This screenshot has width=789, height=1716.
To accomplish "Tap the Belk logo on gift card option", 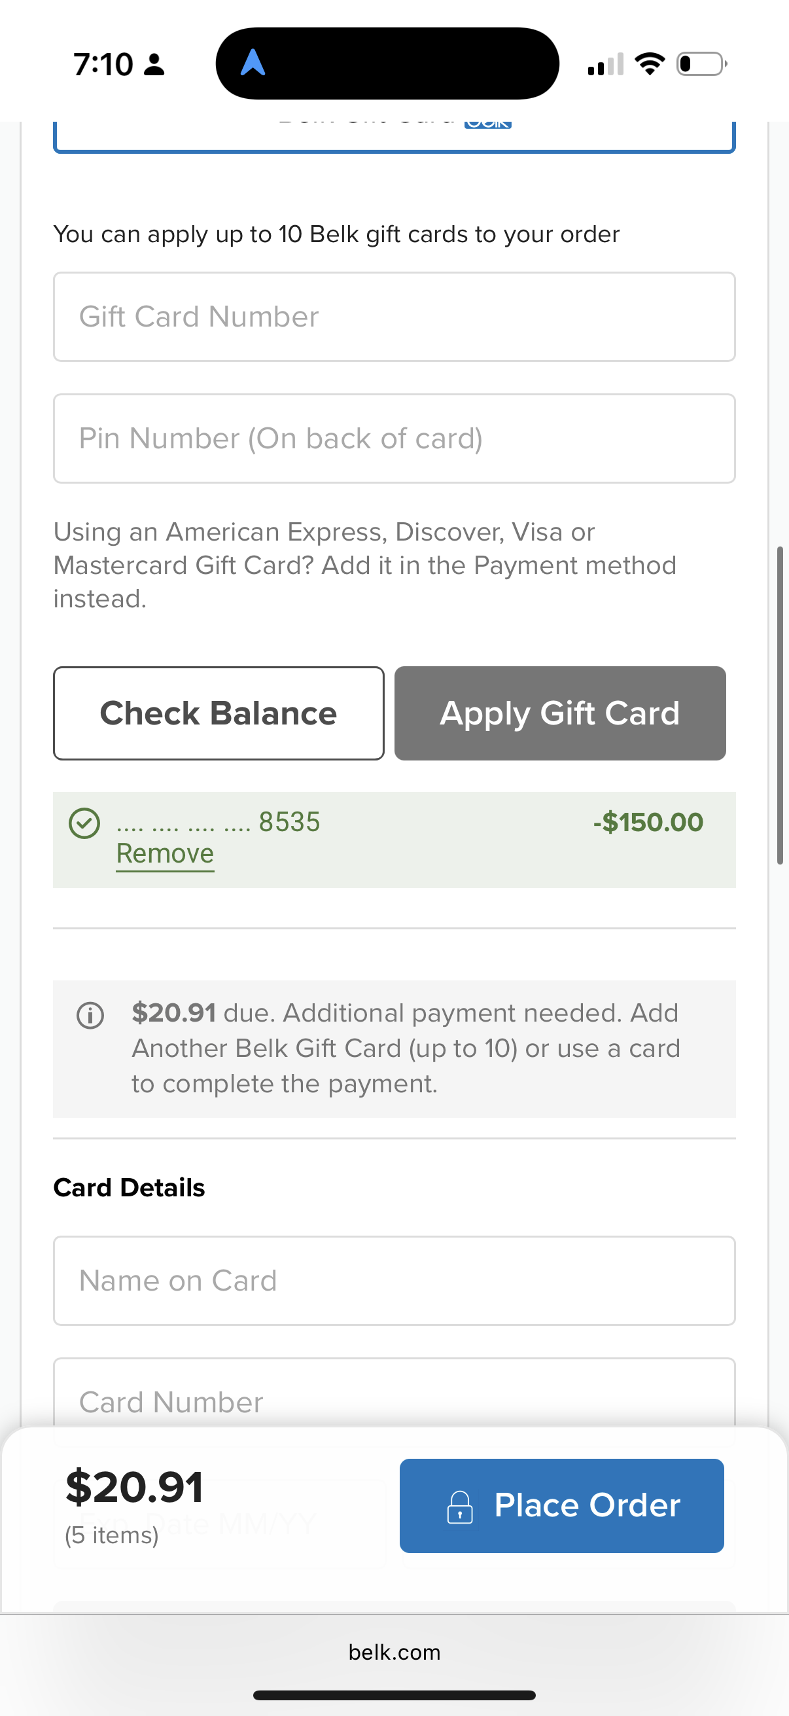I will coord(487,124).
